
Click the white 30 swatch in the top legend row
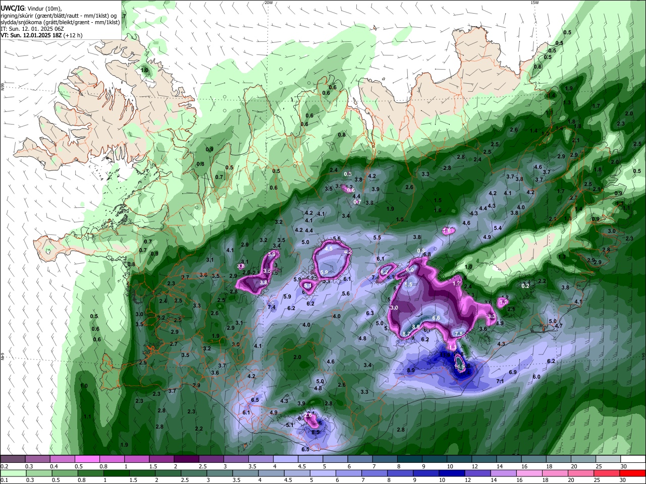pyautogui.click(x=633, y=459)
